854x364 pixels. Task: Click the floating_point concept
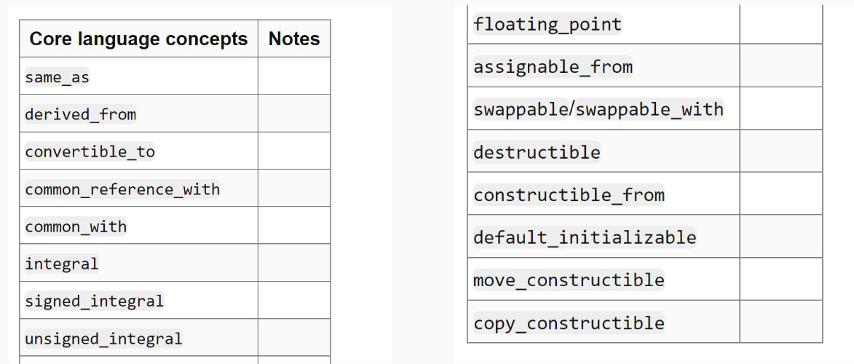[x=547, y=24]
